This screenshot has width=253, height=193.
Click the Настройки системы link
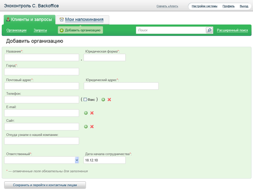(x=204, y=6)
